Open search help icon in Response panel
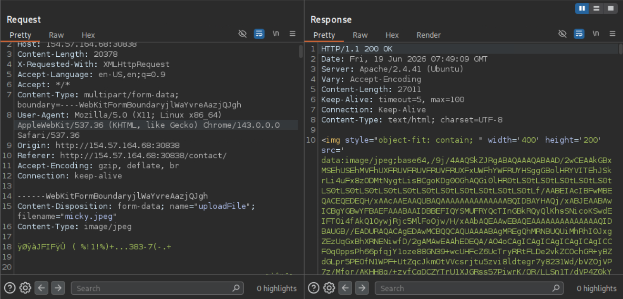 pos(314,288)
